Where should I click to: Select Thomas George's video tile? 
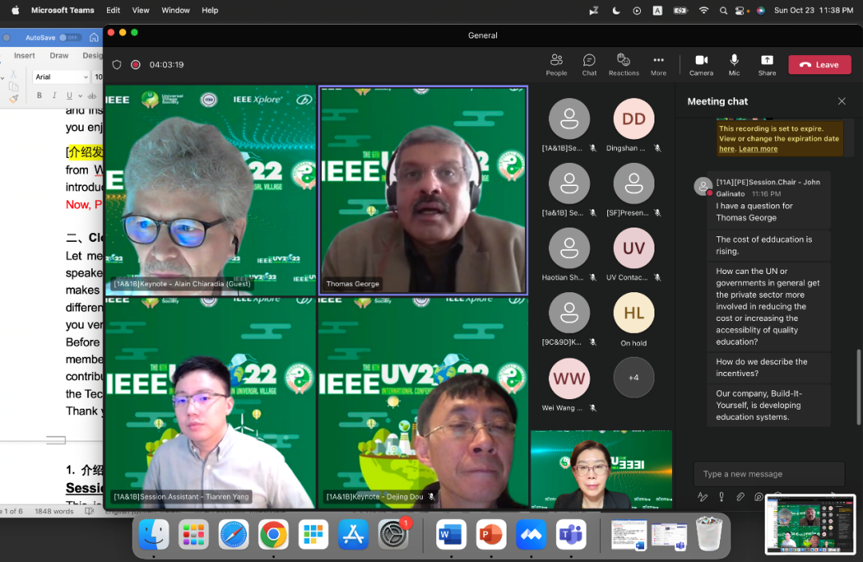tap(424, 190)
